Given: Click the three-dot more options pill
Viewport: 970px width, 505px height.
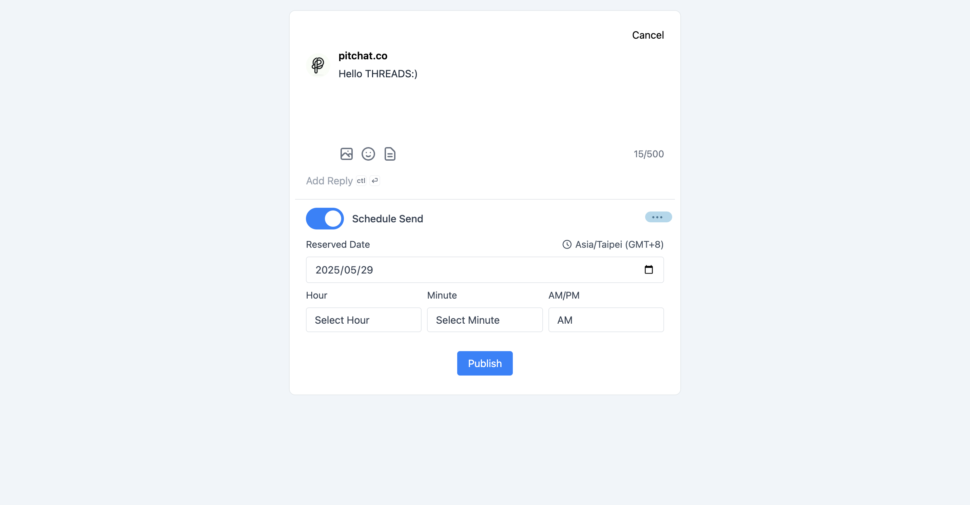Looking at the screenshot, I should [658, 217].
